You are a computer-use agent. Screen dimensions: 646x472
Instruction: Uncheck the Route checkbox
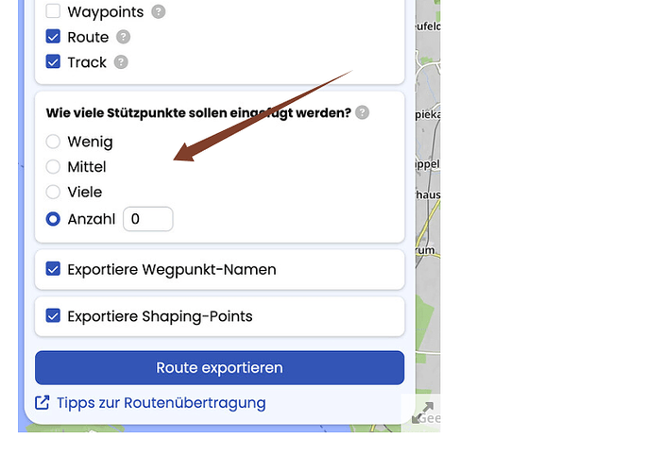pos(53,37)
